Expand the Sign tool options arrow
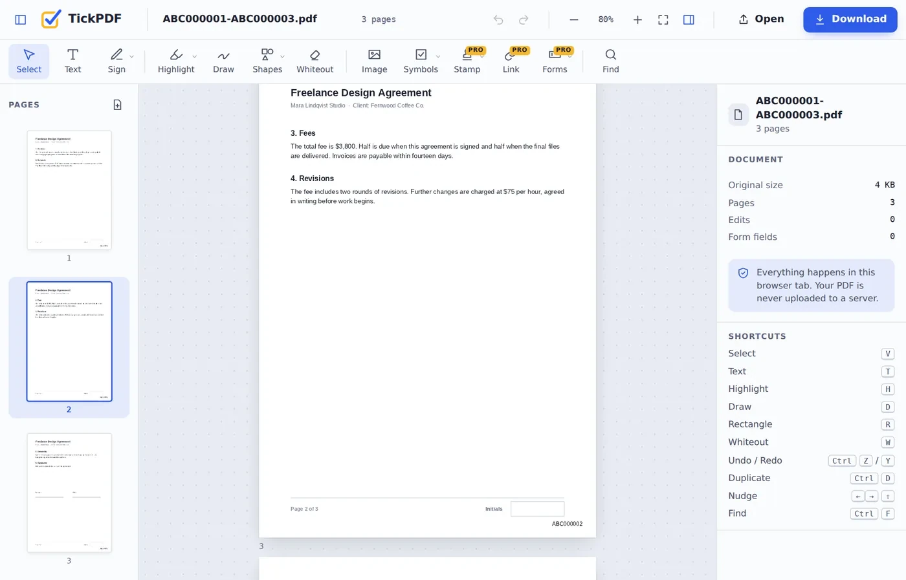Viewport: 906px width, 580px height. (132, 56)
